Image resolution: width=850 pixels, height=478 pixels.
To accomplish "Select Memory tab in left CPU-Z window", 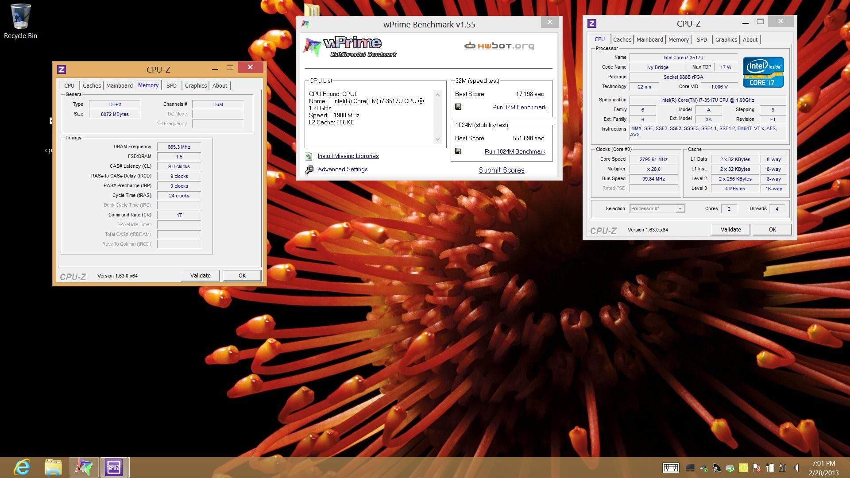I will 148,85.
